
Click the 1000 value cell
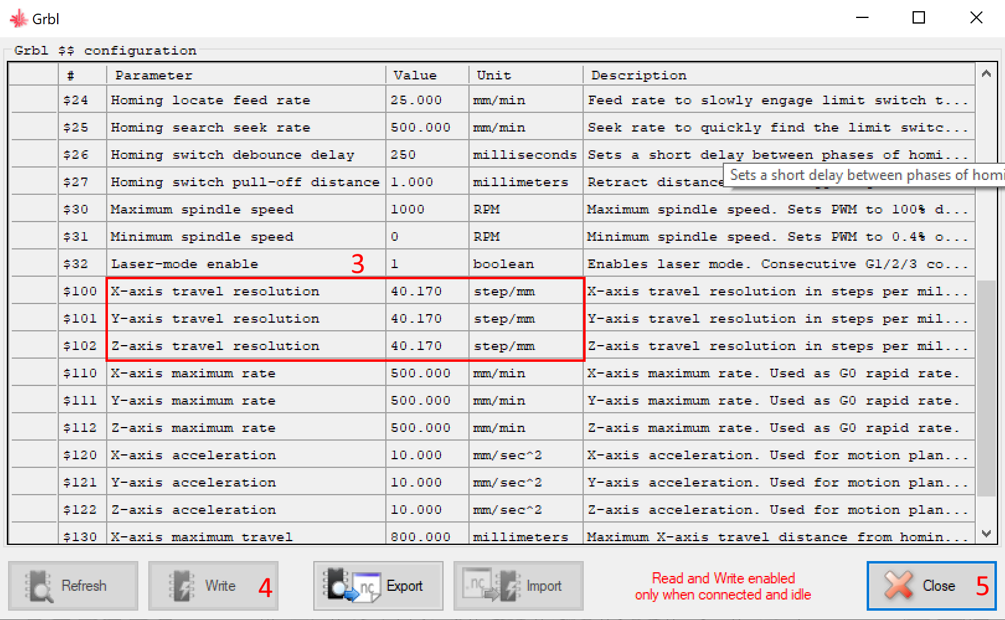tap(427, 209)
